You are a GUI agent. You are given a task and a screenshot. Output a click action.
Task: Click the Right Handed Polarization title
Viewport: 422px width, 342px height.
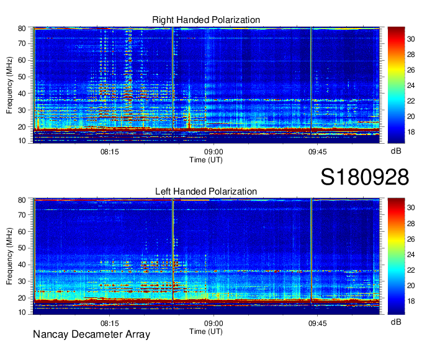[x=206, y=20]
